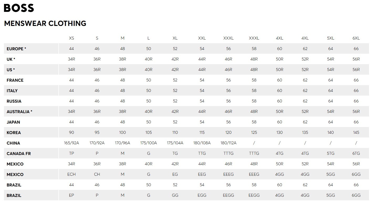The height and width of the screenshot is (204, 374).
Task: Click the China 165/92A size cell
Action: pos(71,143)
